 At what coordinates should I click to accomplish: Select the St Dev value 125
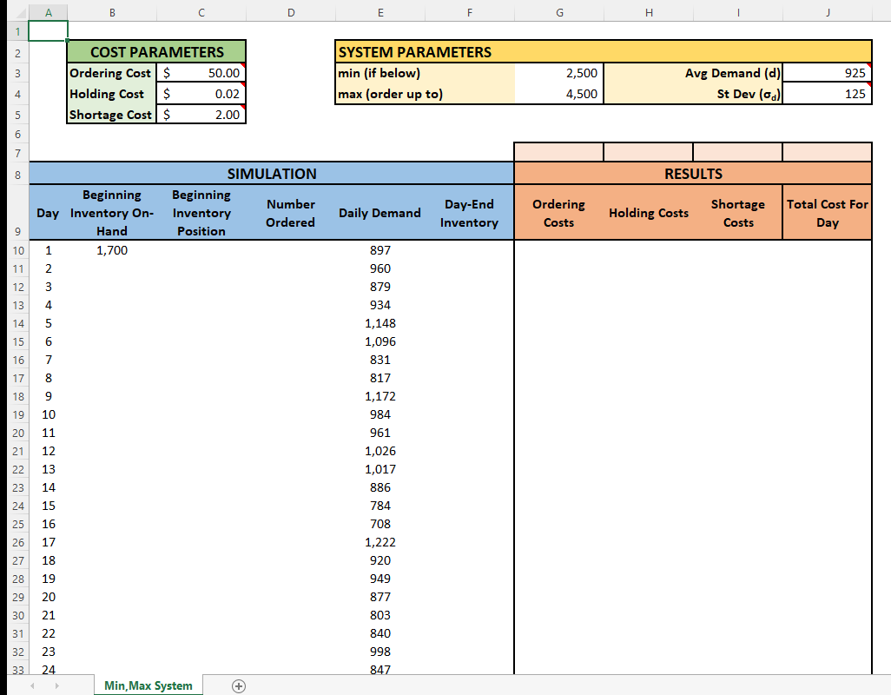pos(827,93)
